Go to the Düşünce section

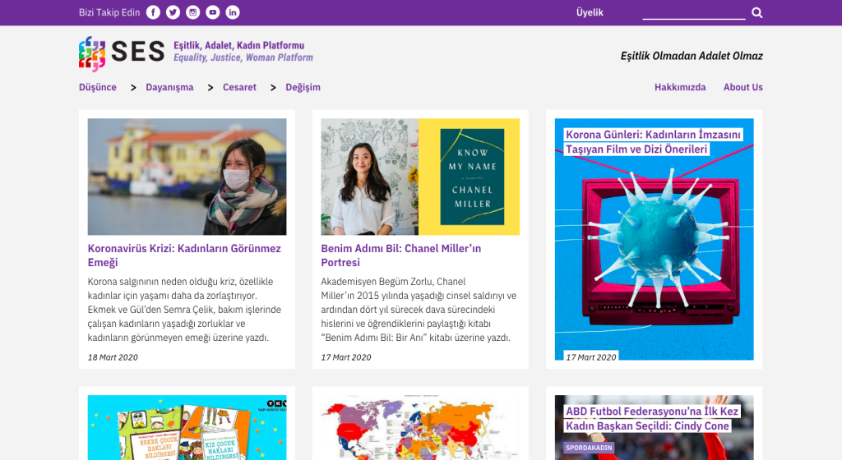(98, 87)
